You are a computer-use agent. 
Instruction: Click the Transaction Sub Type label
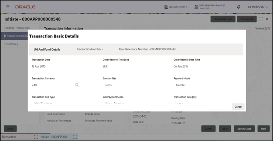click(43, 97)
